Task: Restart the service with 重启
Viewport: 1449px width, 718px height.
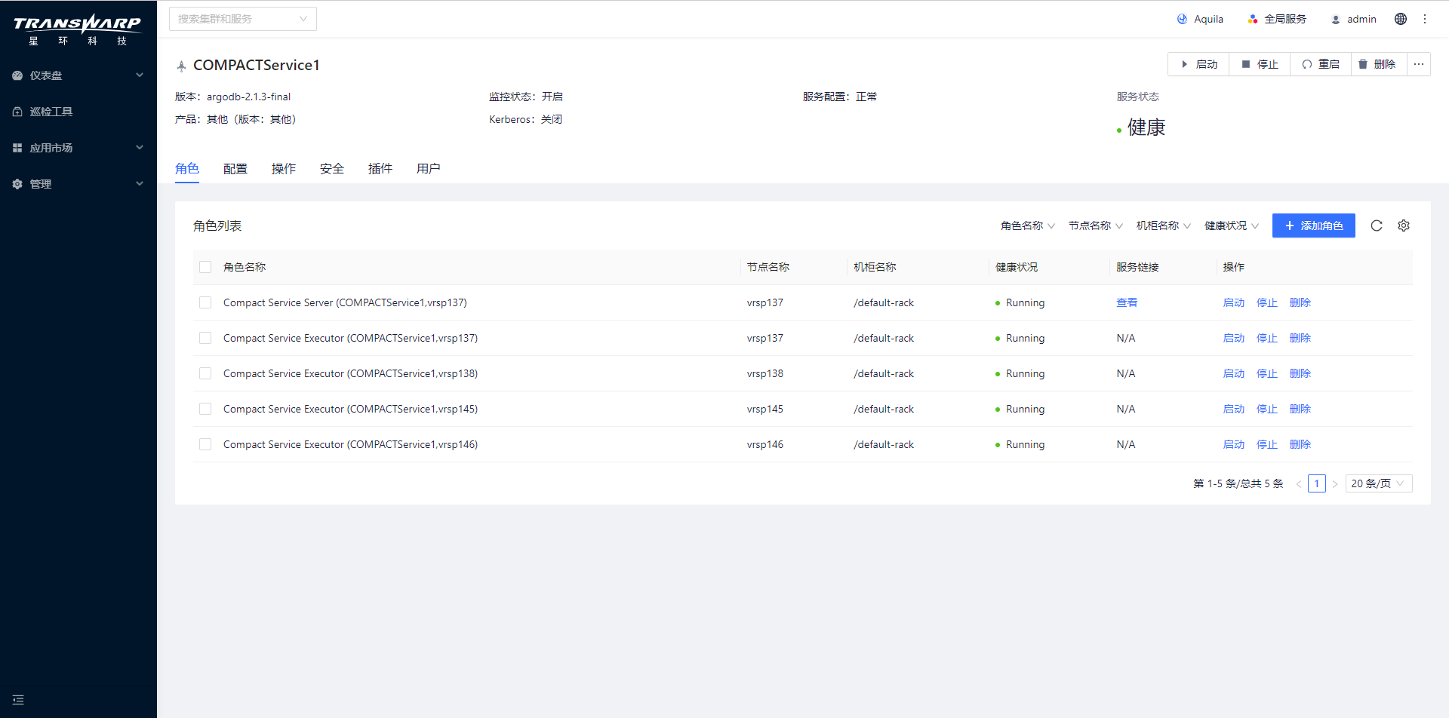Action: pyautogui.click(x=1321, y=64)
